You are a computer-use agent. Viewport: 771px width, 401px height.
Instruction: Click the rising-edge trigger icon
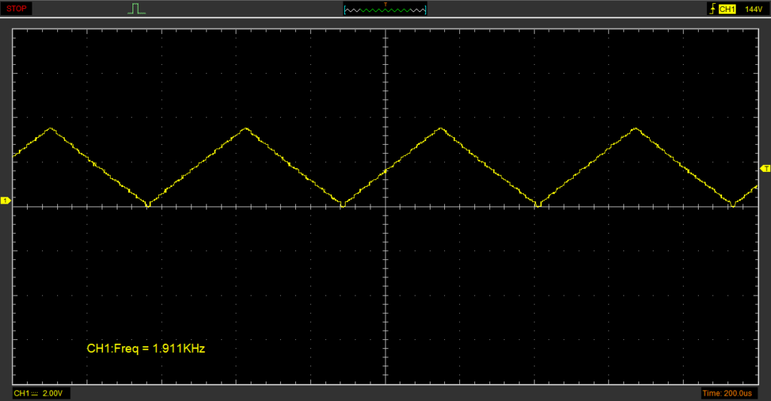pos(711,9)
